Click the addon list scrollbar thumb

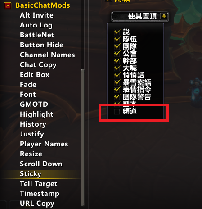tap(82, 137)
